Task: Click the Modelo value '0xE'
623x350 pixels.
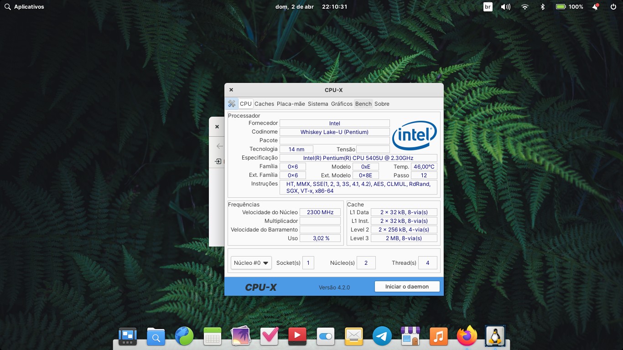Action: 366,167
